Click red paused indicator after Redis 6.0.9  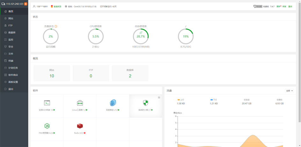click(85, 133)
